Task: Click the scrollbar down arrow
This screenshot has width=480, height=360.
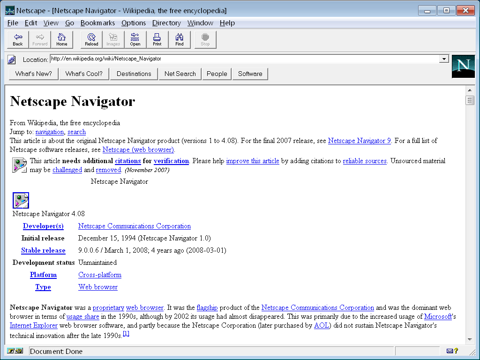Action: click(x=469, y=339)
